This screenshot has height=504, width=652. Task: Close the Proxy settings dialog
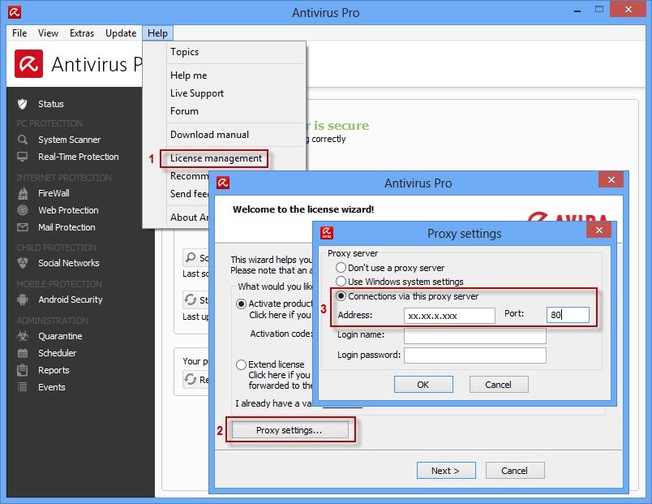pos(598,230)
